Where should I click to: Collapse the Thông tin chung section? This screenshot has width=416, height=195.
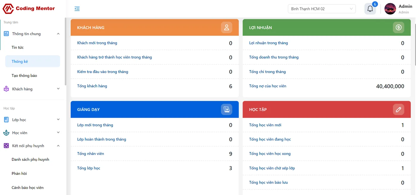(x=58, y=34)
